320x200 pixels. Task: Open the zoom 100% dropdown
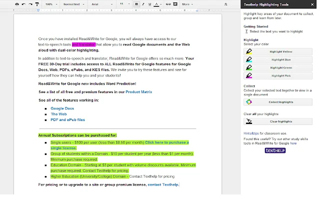pyautogui.click(x=51, y=4)
